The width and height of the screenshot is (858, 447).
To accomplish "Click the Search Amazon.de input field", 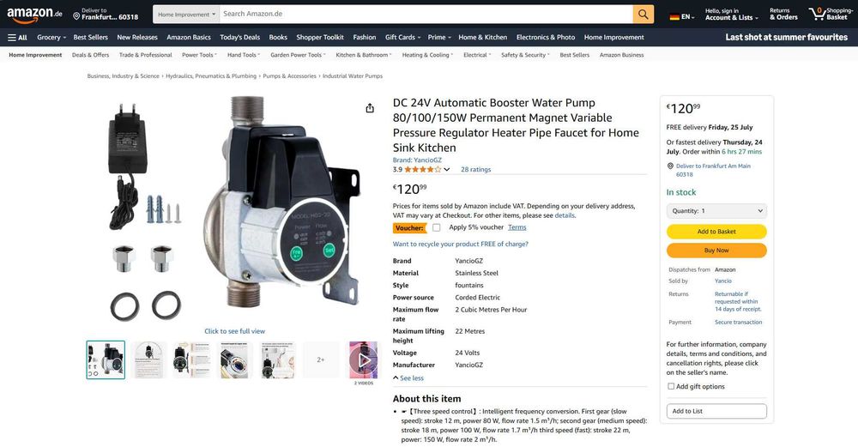I will click(426, 15).
